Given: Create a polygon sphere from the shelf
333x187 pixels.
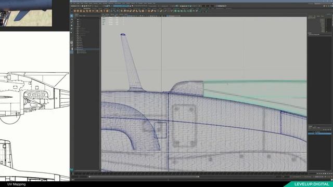Looking at the screenshot, I should coord(75,11).
